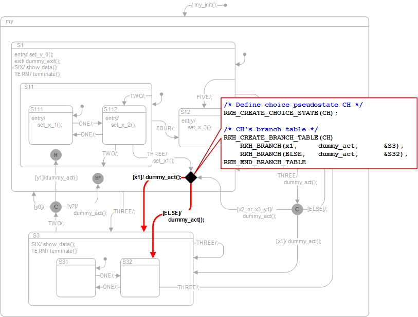Click RKH_CREATE_CHOICE_STATE(CH) code line
Viewport: 418px width, 317px height.
click(x=281, y=113)
